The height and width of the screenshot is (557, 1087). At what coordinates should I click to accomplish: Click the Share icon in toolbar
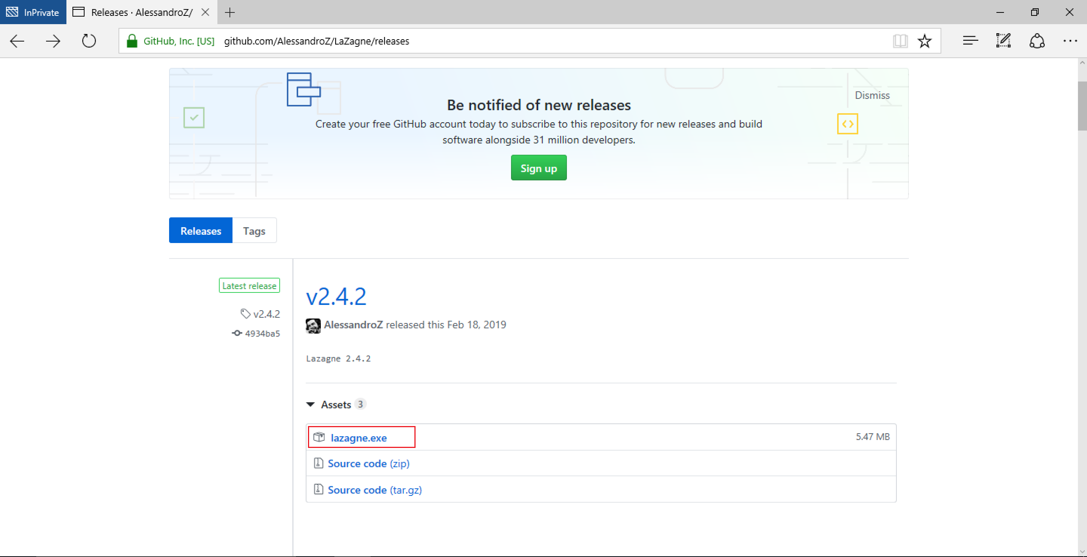point(1037,41)
